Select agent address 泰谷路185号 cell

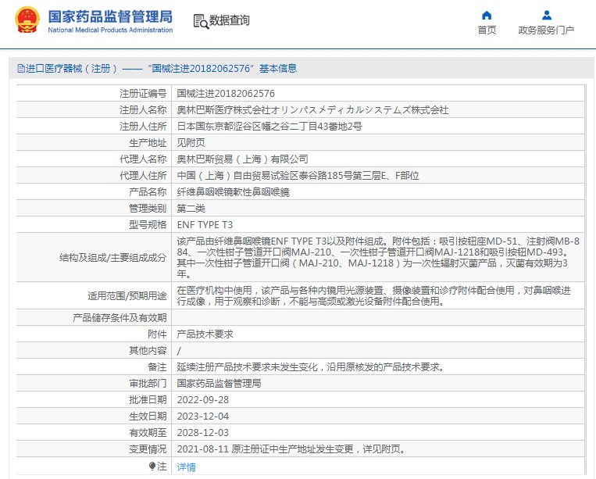298,175
